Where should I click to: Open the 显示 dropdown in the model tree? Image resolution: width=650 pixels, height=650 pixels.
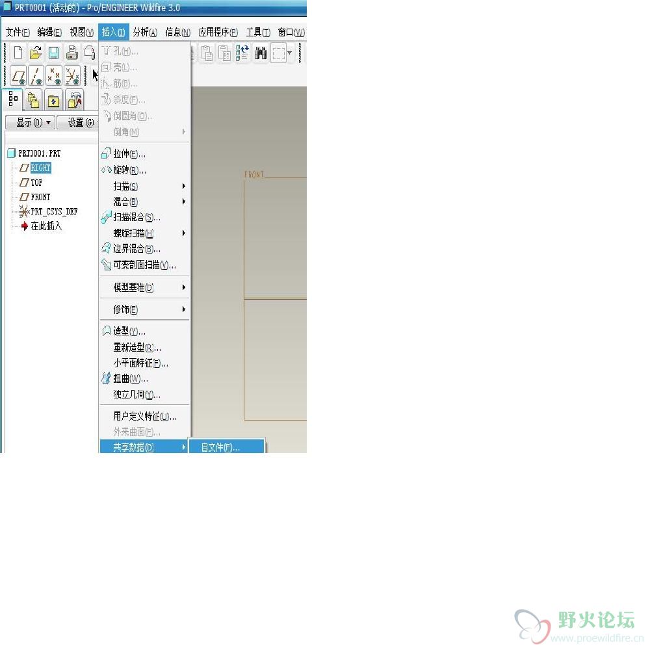[x=30, y=122]
